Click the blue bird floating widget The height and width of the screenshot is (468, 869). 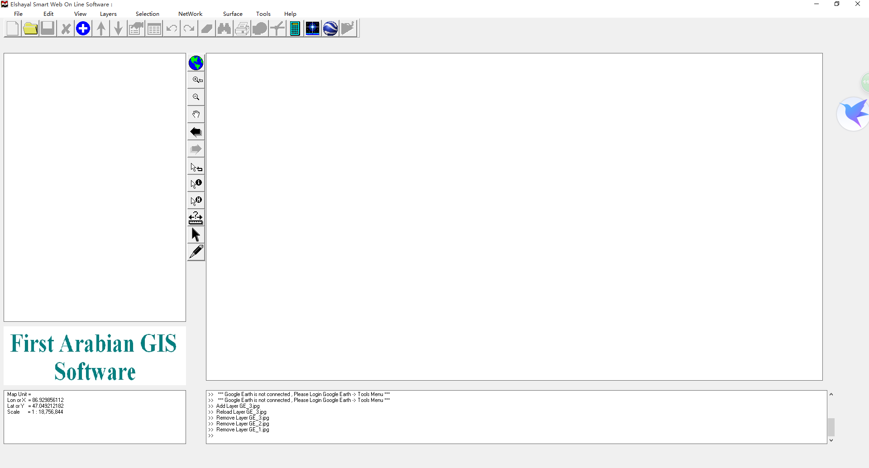click(854, 114)
